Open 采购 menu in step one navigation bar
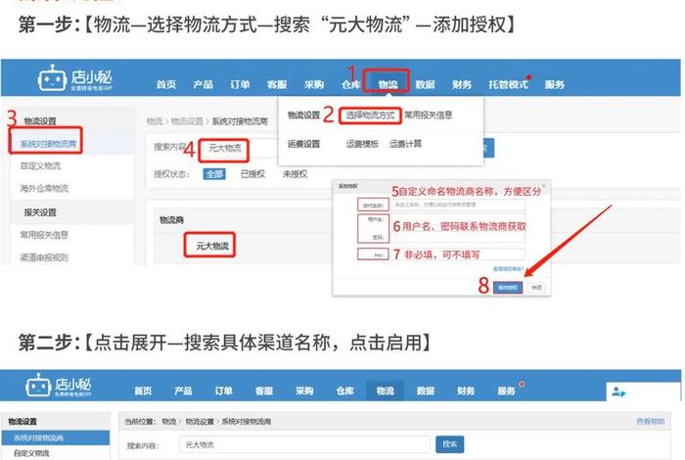685x460 pixels. 314,85
